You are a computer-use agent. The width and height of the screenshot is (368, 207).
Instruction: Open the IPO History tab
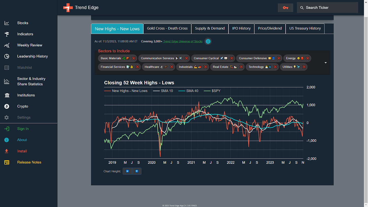point(241,29)
